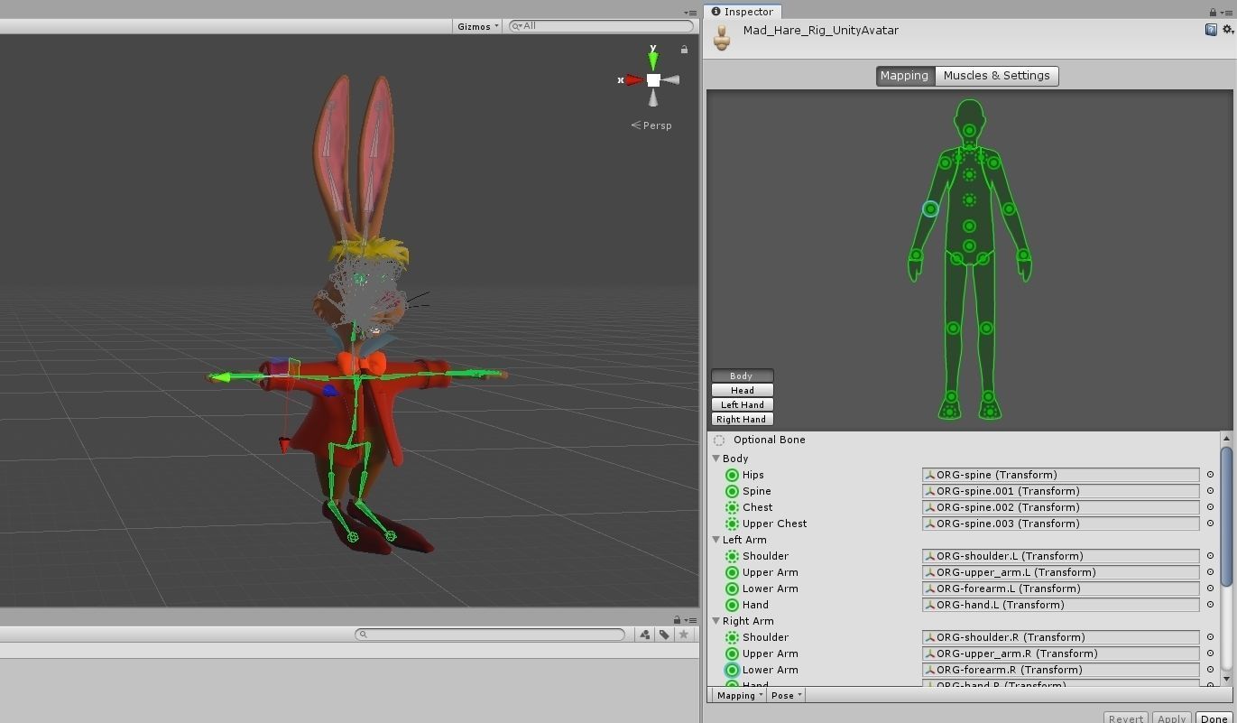Click the Scene view search field

[601, 26]
